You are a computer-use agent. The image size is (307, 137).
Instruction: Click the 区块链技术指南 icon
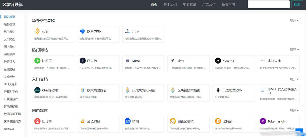pyautogui.click(x=173, y=90)
